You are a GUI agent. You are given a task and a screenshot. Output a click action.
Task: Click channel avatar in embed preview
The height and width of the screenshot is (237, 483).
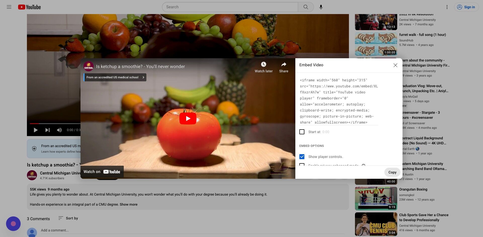point(89,66)
